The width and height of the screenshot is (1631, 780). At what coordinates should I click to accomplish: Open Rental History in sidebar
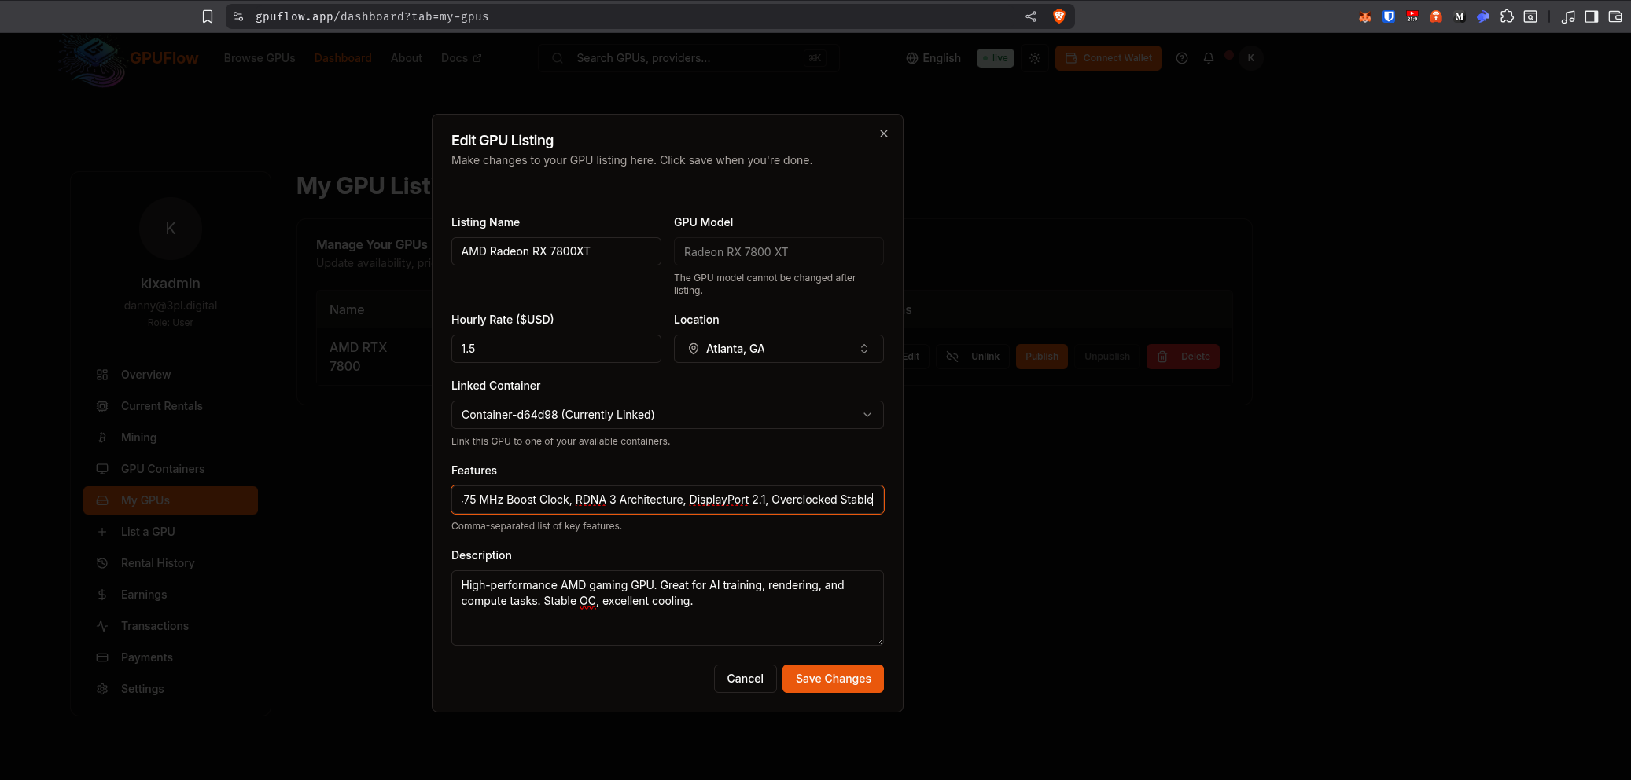pyautogui.click(x=171, y=563)
